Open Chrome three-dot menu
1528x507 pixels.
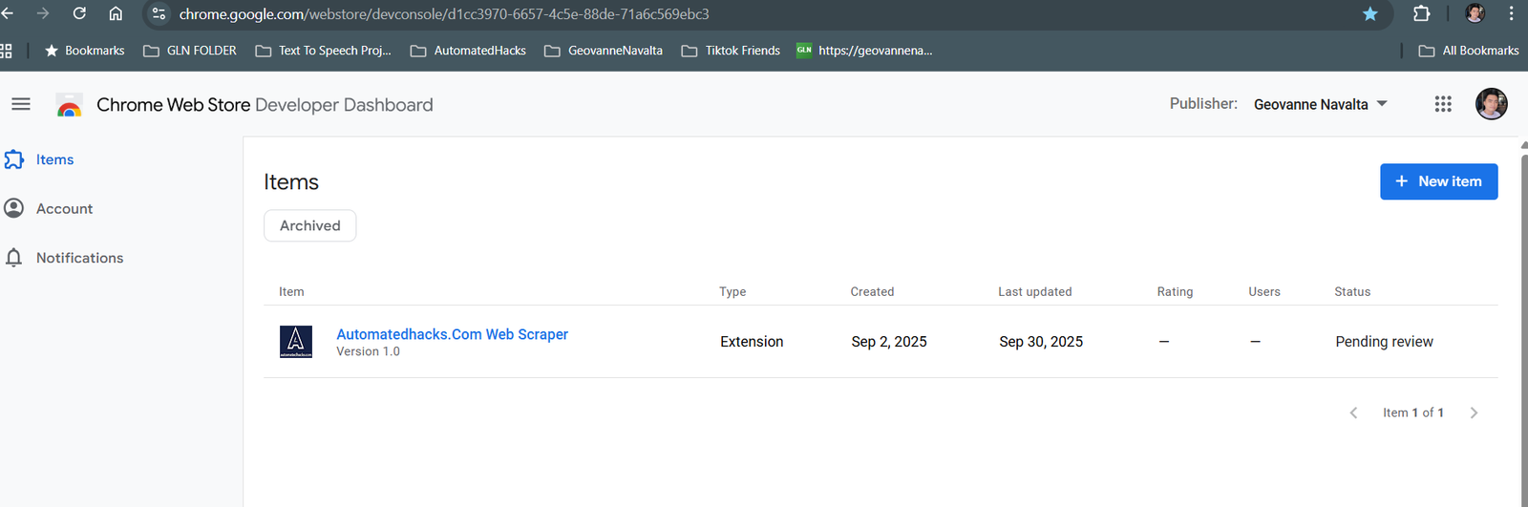coord(1511,13)
